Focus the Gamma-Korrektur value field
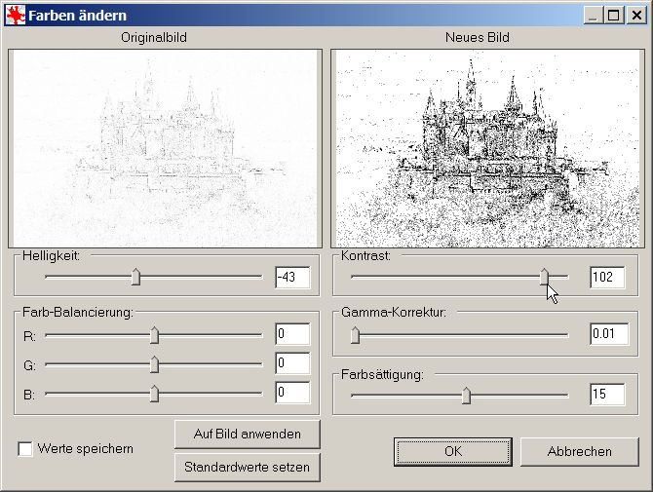This screenshot has width=653, height=492. [x=607, y=335]
